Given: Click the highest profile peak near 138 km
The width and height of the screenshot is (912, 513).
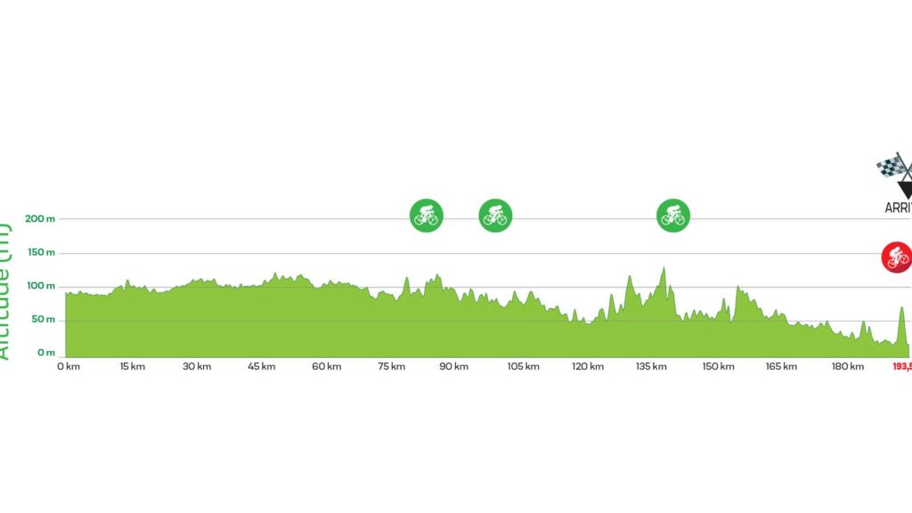Looking at the screenshot, I should [x=664, y=269].
